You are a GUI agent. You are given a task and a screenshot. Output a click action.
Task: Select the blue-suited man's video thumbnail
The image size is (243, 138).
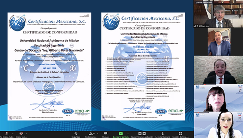click(x=219, y=42)
